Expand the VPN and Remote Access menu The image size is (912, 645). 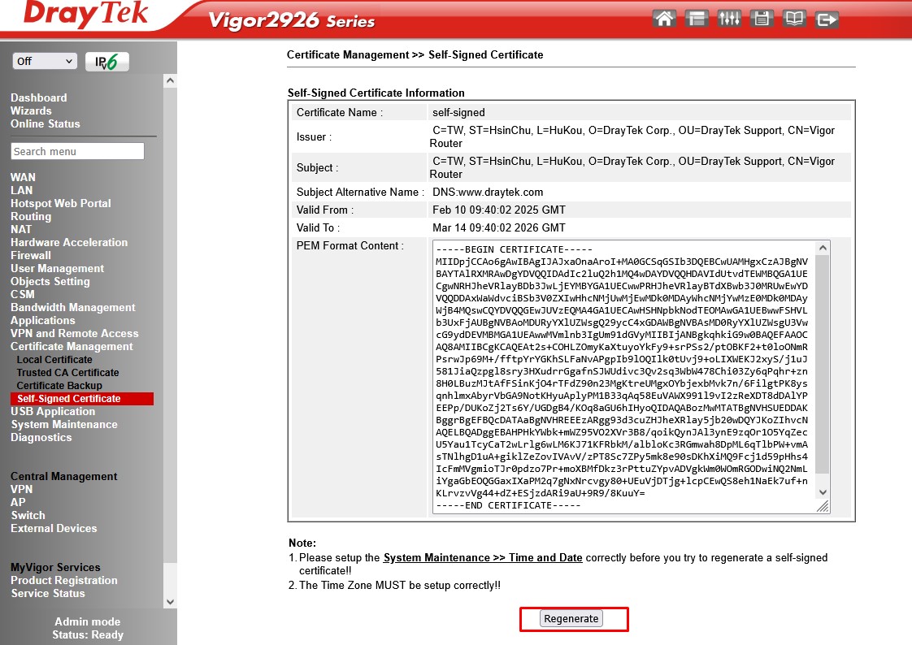tap(74, 333)
